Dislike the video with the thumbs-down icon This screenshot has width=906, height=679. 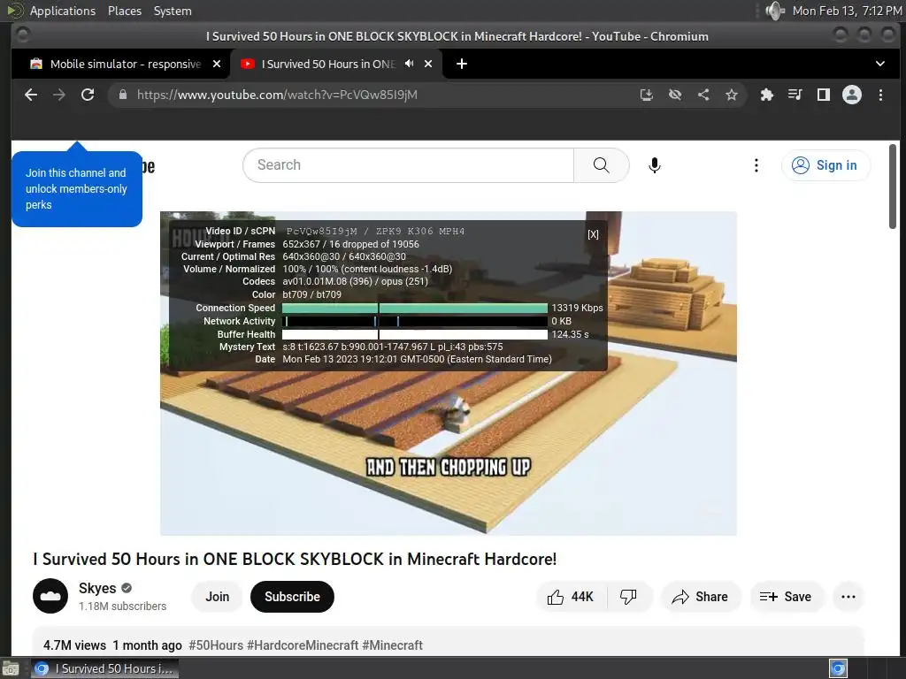[x=629, y=597]
